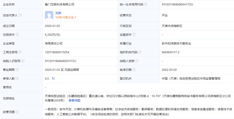Click the registered address text starting 天津自贸试验区
The height and width of the screenshot is (119, 234).
[138, 98]
